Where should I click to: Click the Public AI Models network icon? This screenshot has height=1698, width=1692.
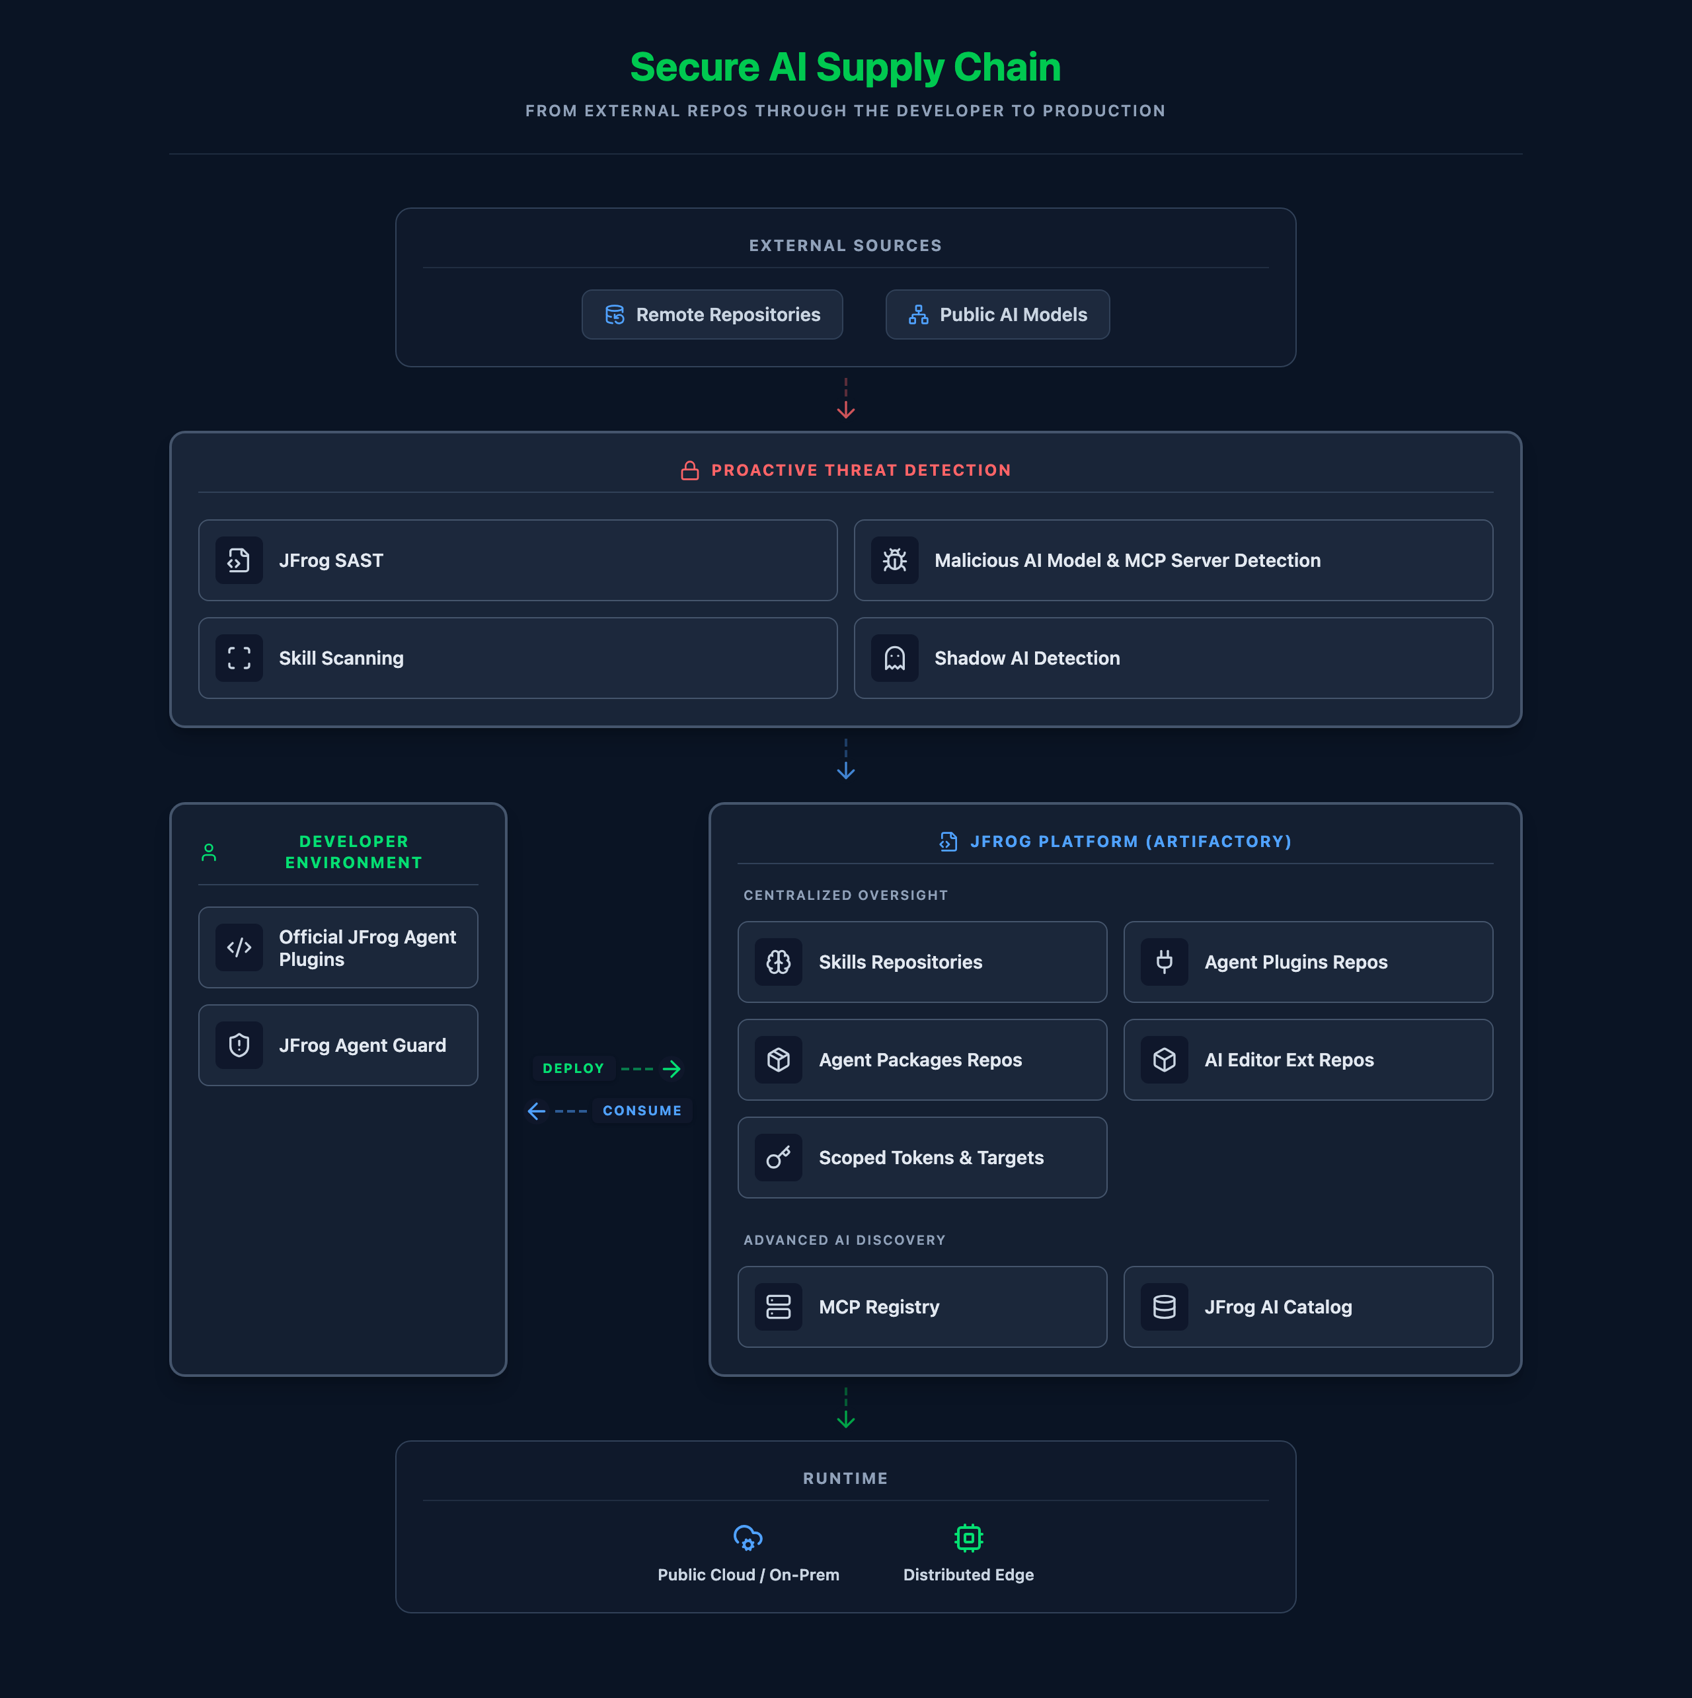[x=918, y=314]
